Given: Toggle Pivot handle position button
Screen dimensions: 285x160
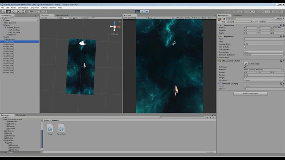Looking at the screenshot, I should [33, 12].
